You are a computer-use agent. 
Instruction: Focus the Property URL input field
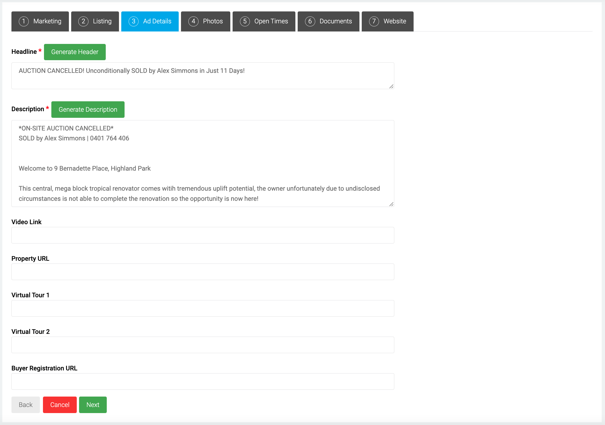(202, 272)
